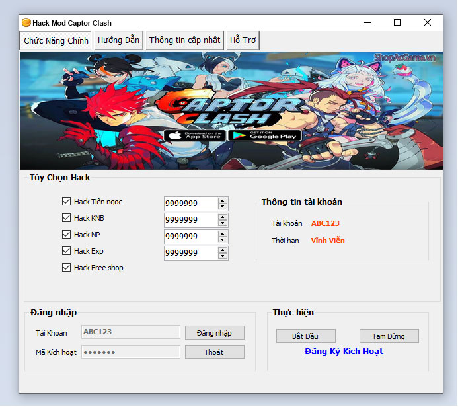This screenshot has height=407, width=458.
Task: Pause with the Tạm Dừng button
Action: click(389, 336)
